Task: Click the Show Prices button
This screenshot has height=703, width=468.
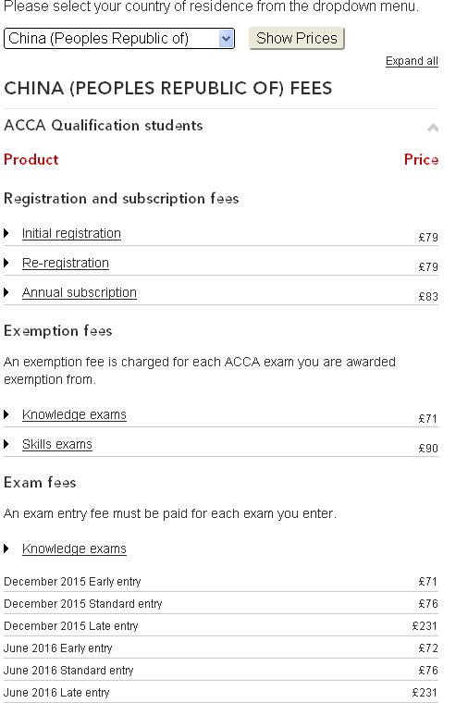Action: coord(296,39)
